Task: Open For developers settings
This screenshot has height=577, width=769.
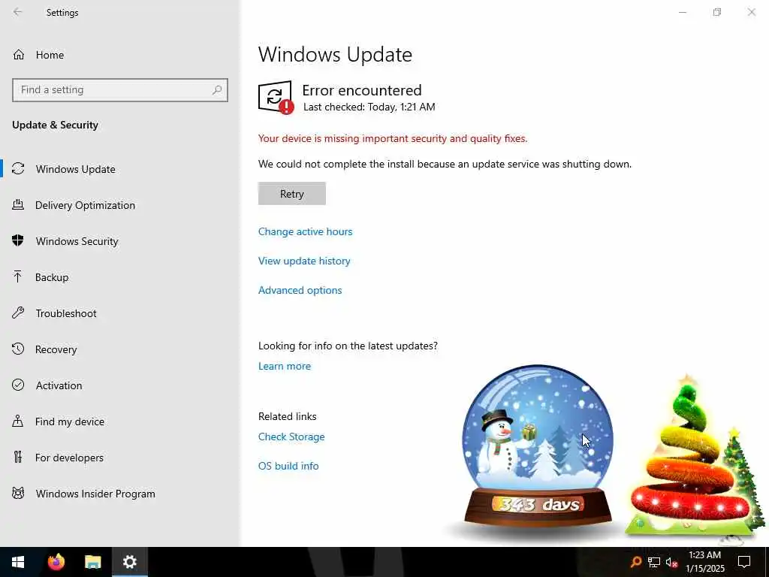Action: pos(69,458)
